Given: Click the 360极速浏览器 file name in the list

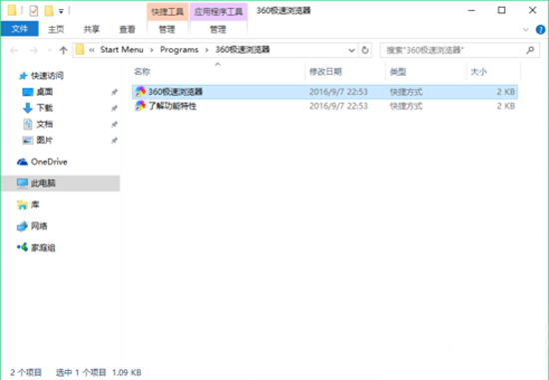Looking at the screenshot, I should click(x=176, y=92).
